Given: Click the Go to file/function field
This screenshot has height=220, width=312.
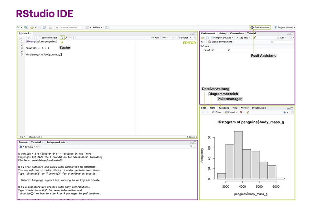Looking at the screenshot, I should [68, 28].
